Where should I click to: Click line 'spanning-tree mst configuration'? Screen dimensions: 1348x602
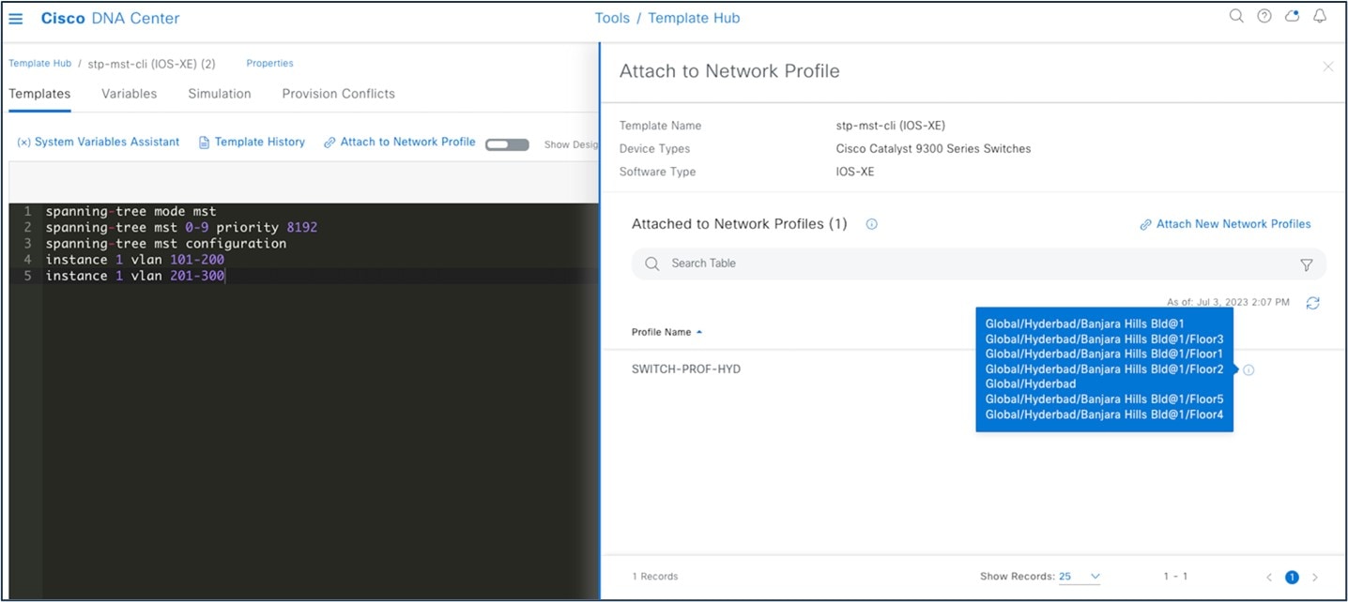tap(165, 244)
